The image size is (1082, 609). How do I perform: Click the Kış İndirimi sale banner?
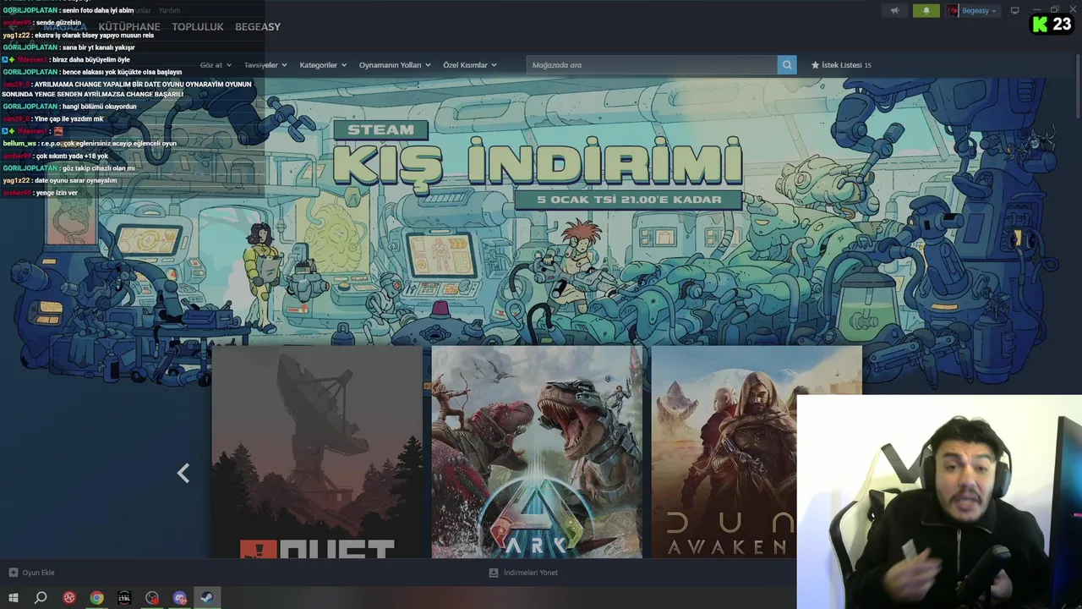(538, 165)
